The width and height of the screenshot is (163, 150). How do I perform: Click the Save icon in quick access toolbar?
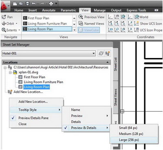pyautogui.click(x=27, y=4)
